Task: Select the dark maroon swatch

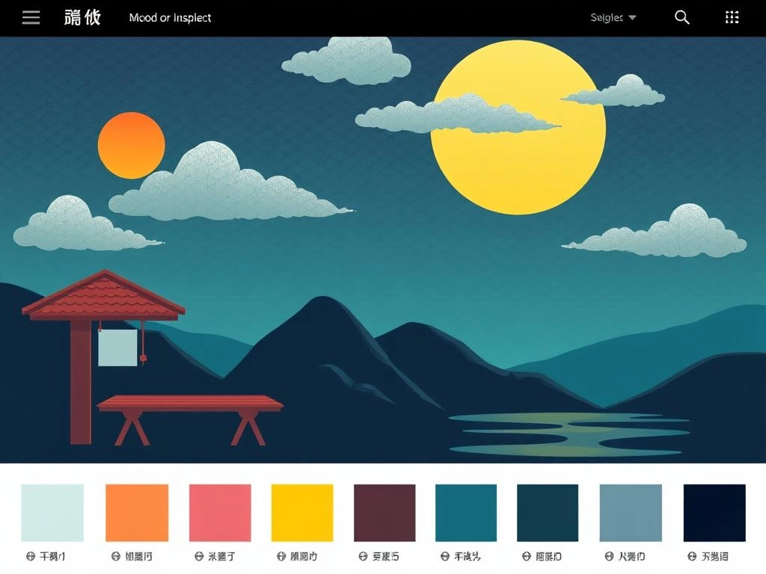Action: tap(384, 513)
